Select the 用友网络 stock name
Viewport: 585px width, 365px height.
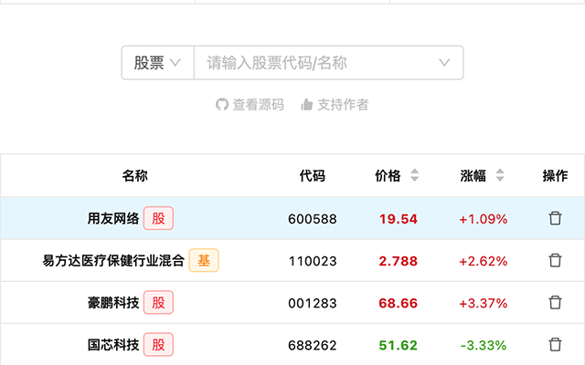[113, 218]
